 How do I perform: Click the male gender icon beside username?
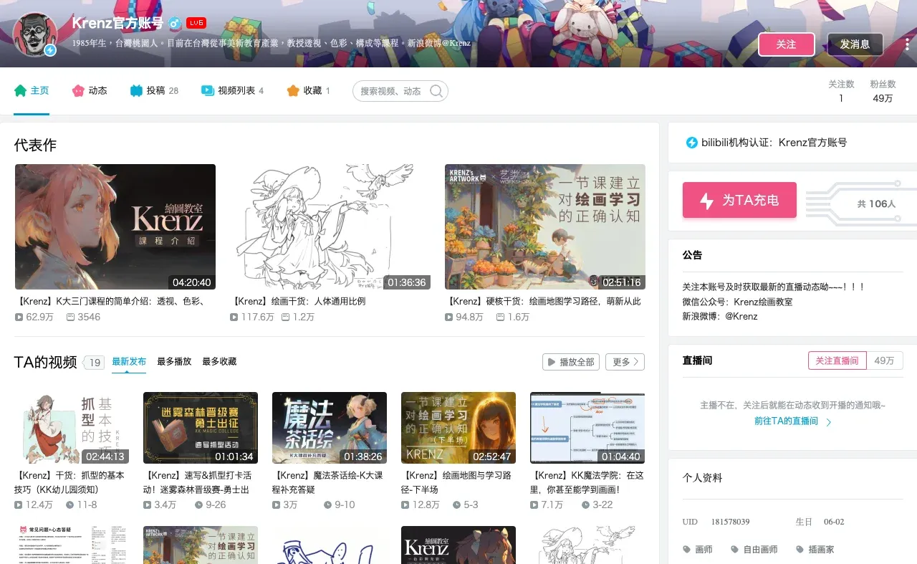pyautogui.click(x=175, y=24)
